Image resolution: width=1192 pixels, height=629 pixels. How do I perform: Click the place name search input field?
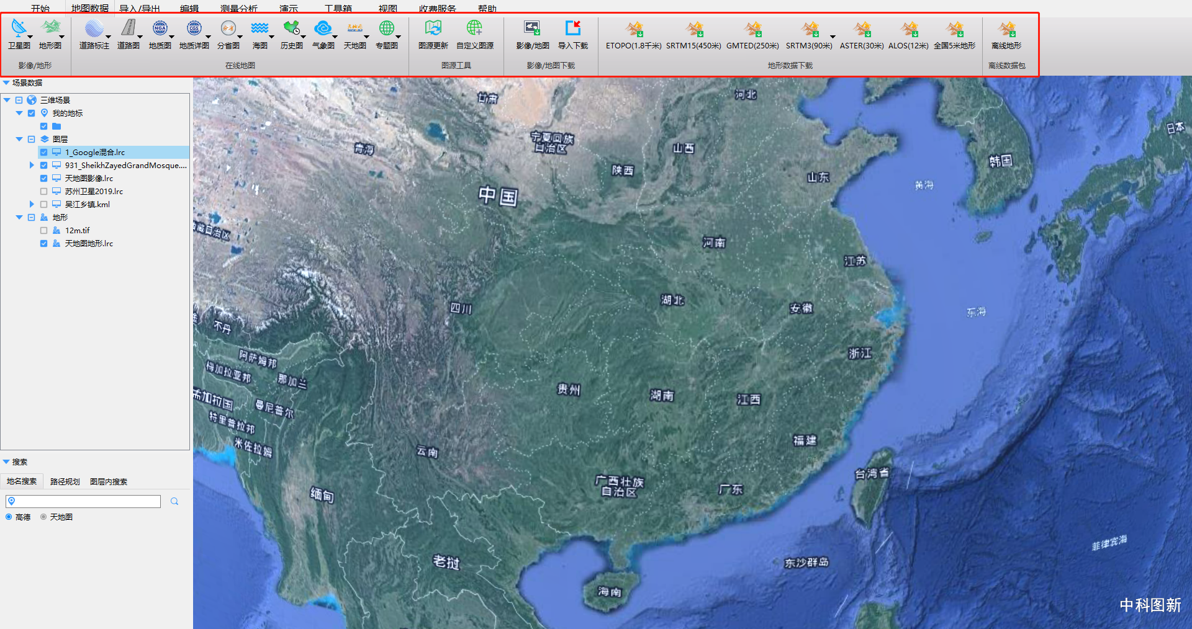coord(83,501)
